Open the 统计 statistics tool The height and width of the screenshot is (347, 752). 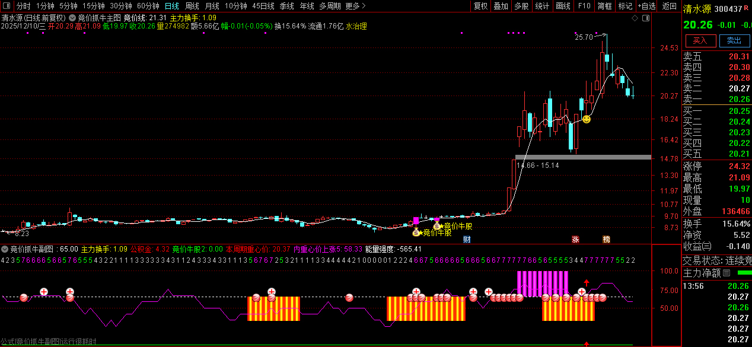click(542, 6)
